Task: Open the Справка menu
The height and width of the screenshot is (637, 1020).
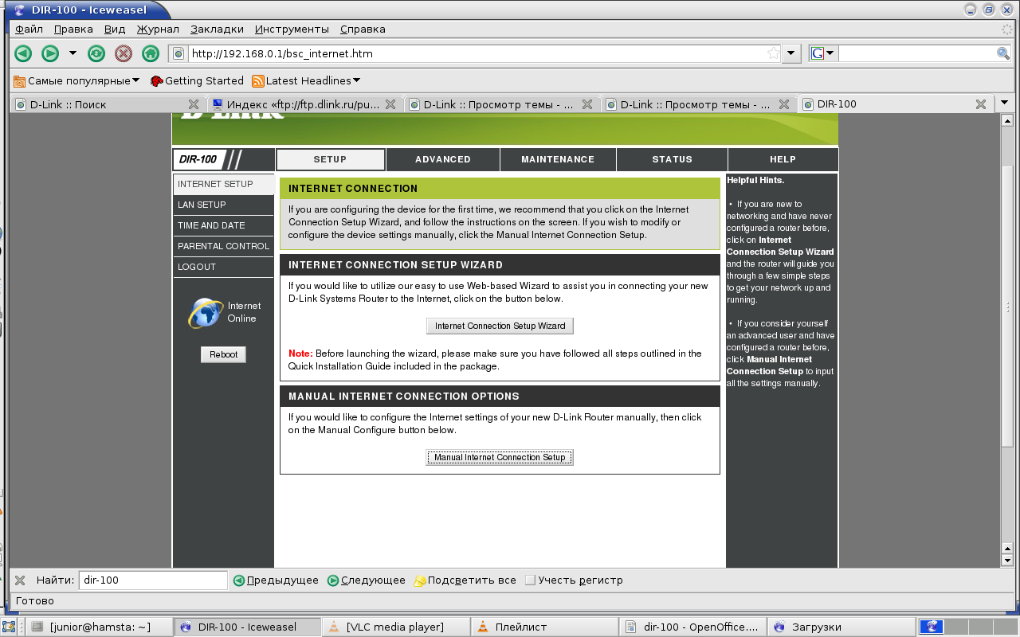Action: 363,29
